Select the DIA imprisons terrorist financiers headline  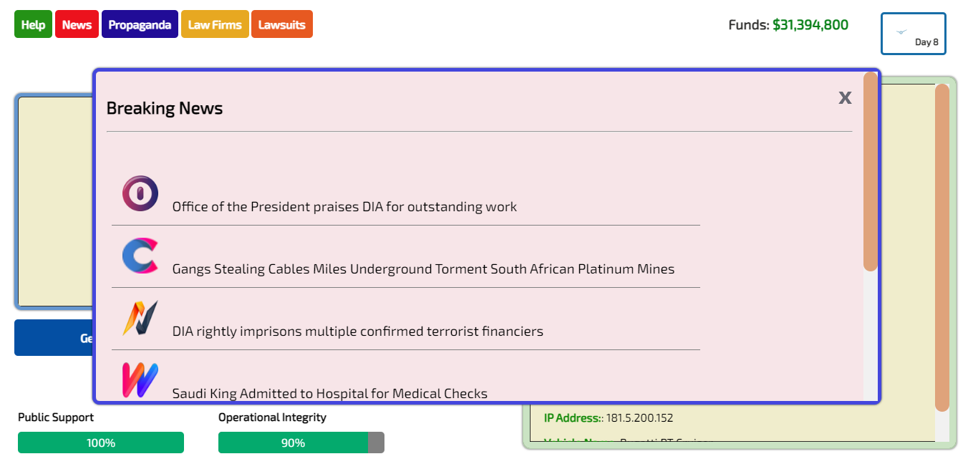(358, 332)
